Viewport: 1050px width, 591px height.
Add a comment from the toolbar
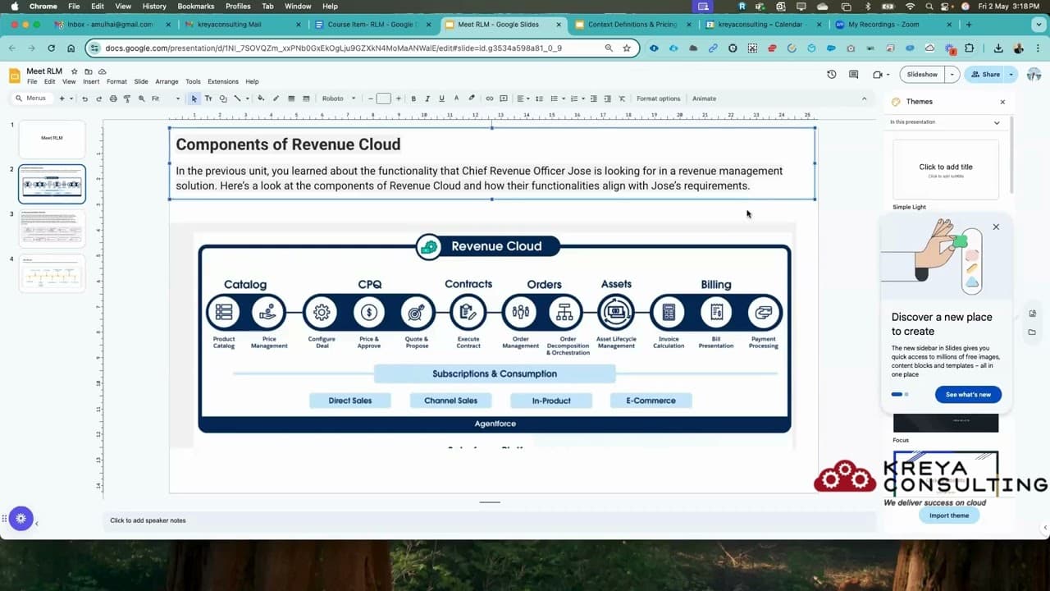click(x=504, y=98)
